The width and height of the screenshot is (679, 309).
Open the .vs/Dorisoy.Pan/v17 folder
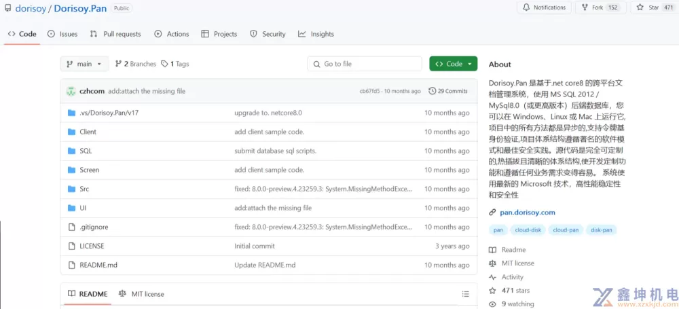(109, 113)
